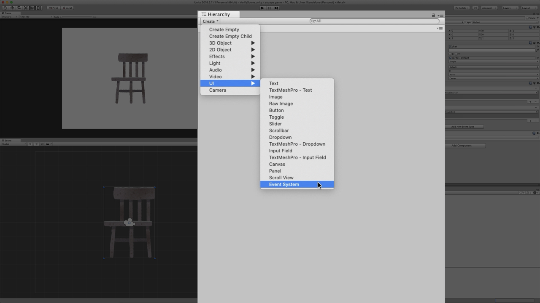Select Canvas in the UI submenu
Image resolution: width=540 pixels, height=303 pixels.
click(277, 164)
